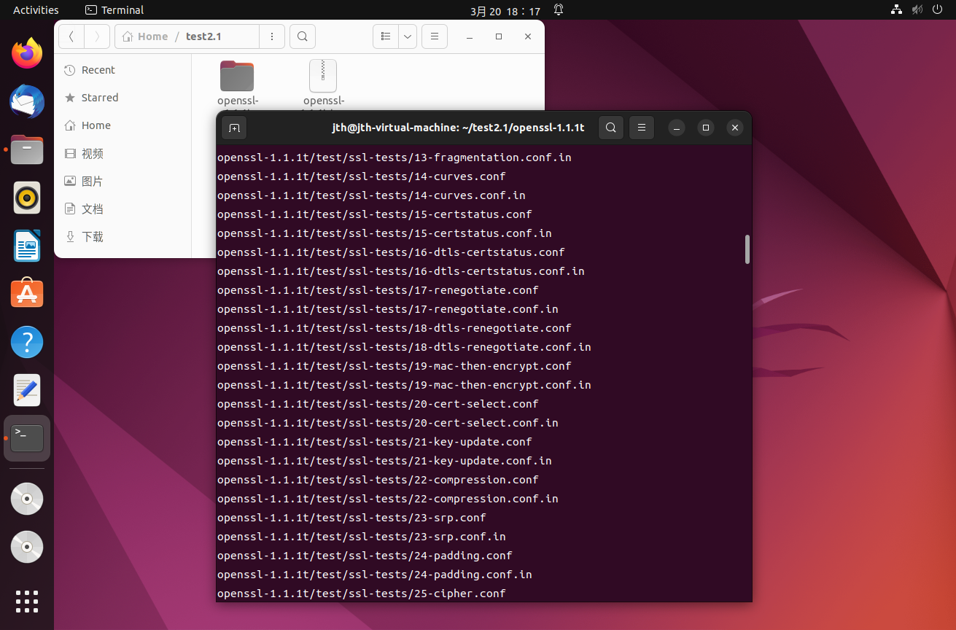Open the lower disc drive in dock
The height and width of the screenshot is (630, 956).
point(27,547)
